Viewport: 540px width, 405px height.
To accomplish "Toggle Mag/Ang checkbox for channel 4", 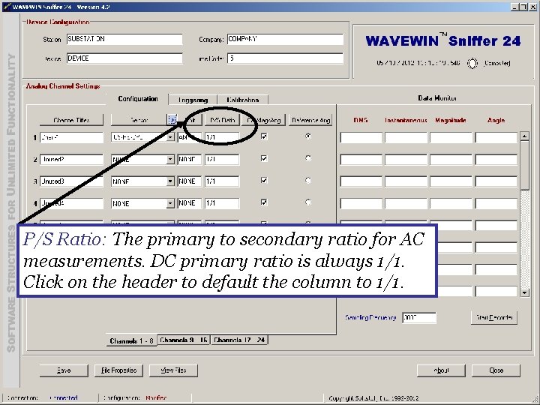I will [264, 202].
